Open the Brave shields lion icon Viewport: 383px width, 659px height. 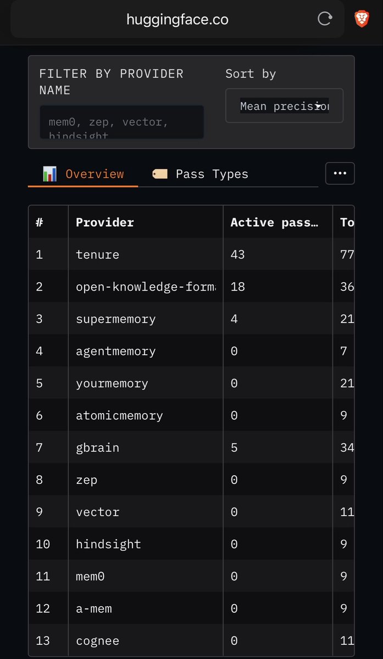pyautogui.click(x=362, y=19)
